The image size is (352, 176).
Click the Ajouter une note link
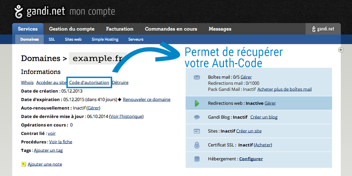click(45, 164)
